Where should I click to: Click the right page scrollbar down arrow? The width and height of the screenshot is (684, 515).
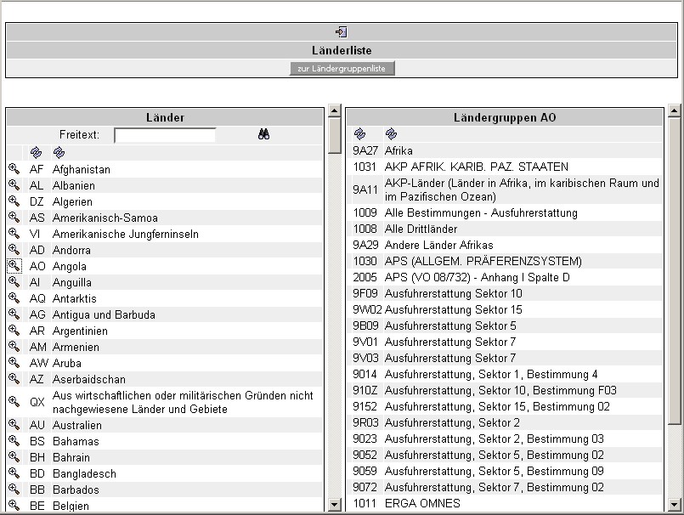pos(675,504)
